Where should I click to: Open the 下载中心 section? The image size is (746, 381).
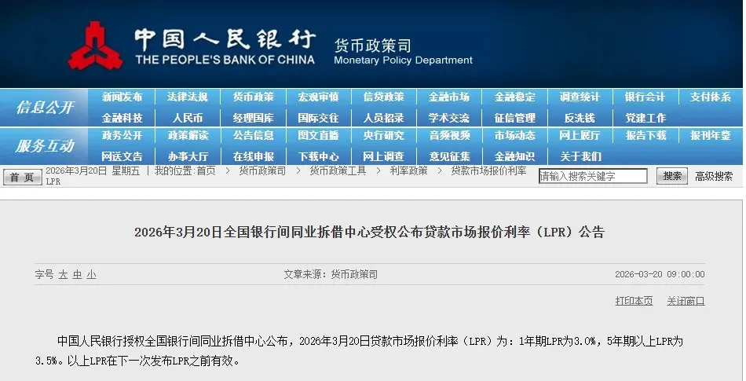(318, 156)
